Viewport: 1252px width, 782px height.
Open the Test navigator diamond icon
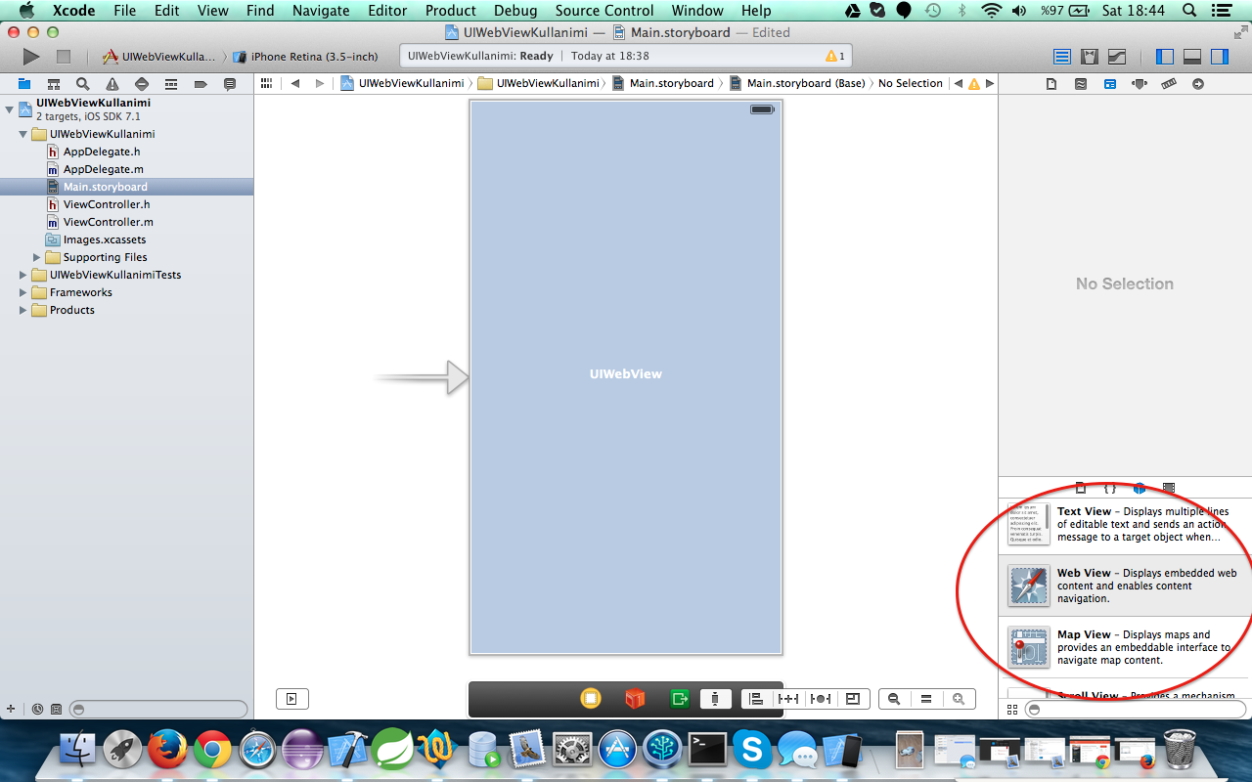[x=142, y=84]
